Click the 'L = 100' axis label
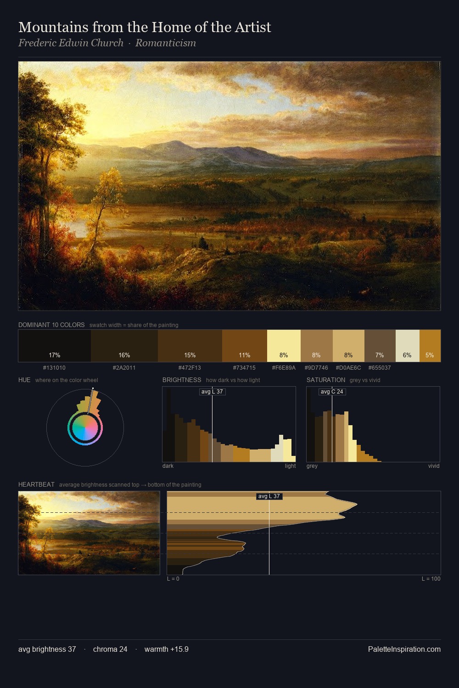This screenshot has height=688, width=459. 431,579
